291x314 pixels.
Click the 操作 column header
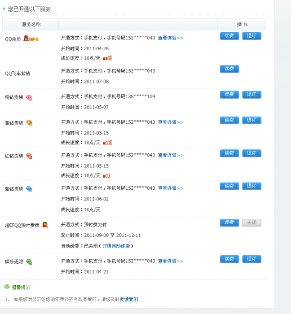pos(242,24)
